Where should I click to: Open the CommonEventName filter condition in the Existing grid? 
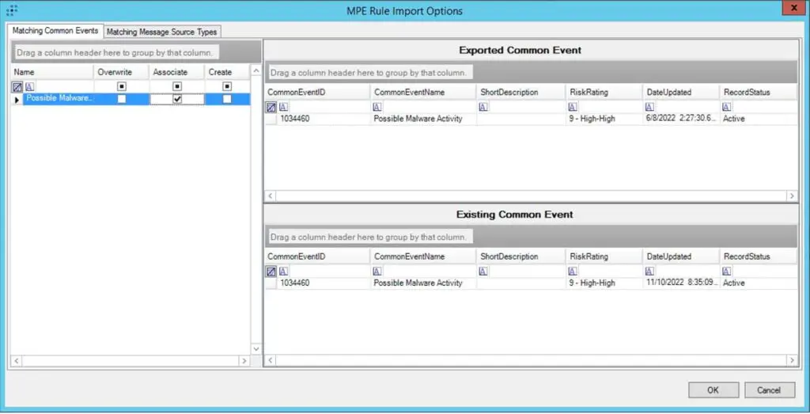coord(377,272)
